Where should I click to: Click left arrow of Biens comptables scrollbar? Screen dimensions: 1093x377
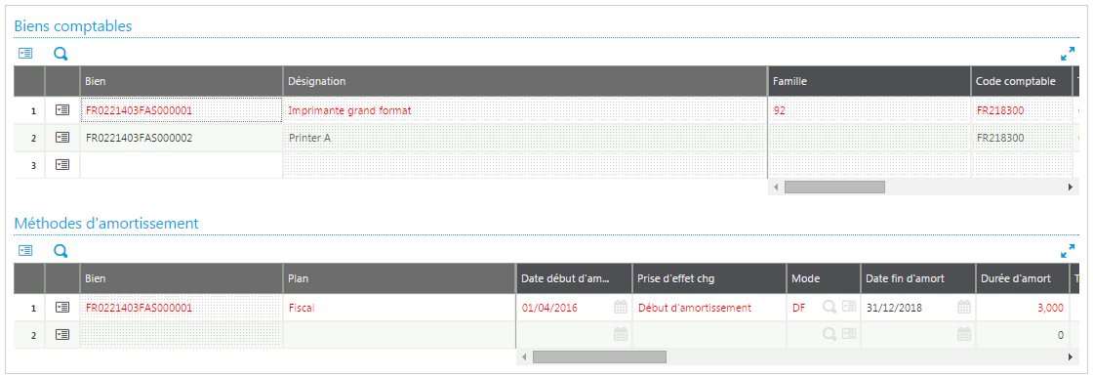tap(775, 188)
